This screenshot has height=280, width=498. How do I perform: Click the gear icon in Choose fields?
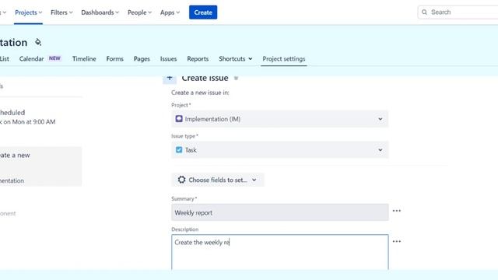point(181,180)
